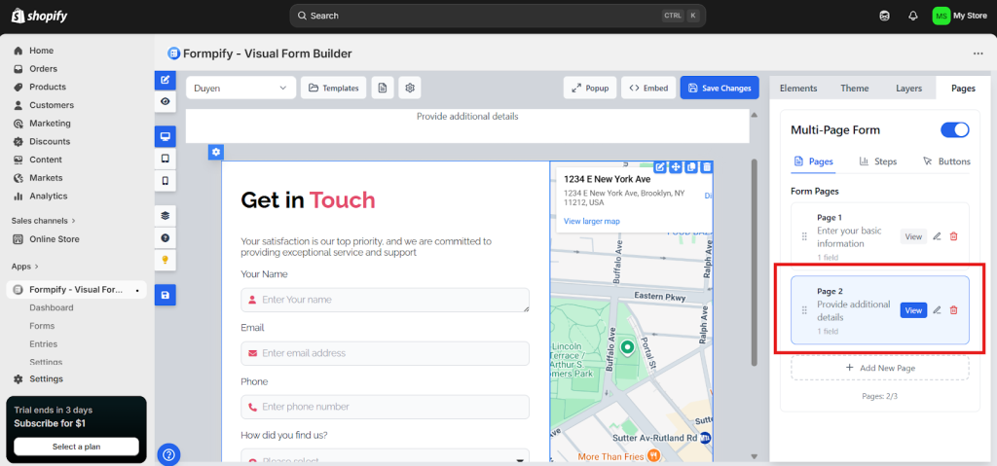Screen dimensions: 997x466
Task: Turn off the Multi-Page Form switch
Action: pyautogui.click(x=954, y=130)
